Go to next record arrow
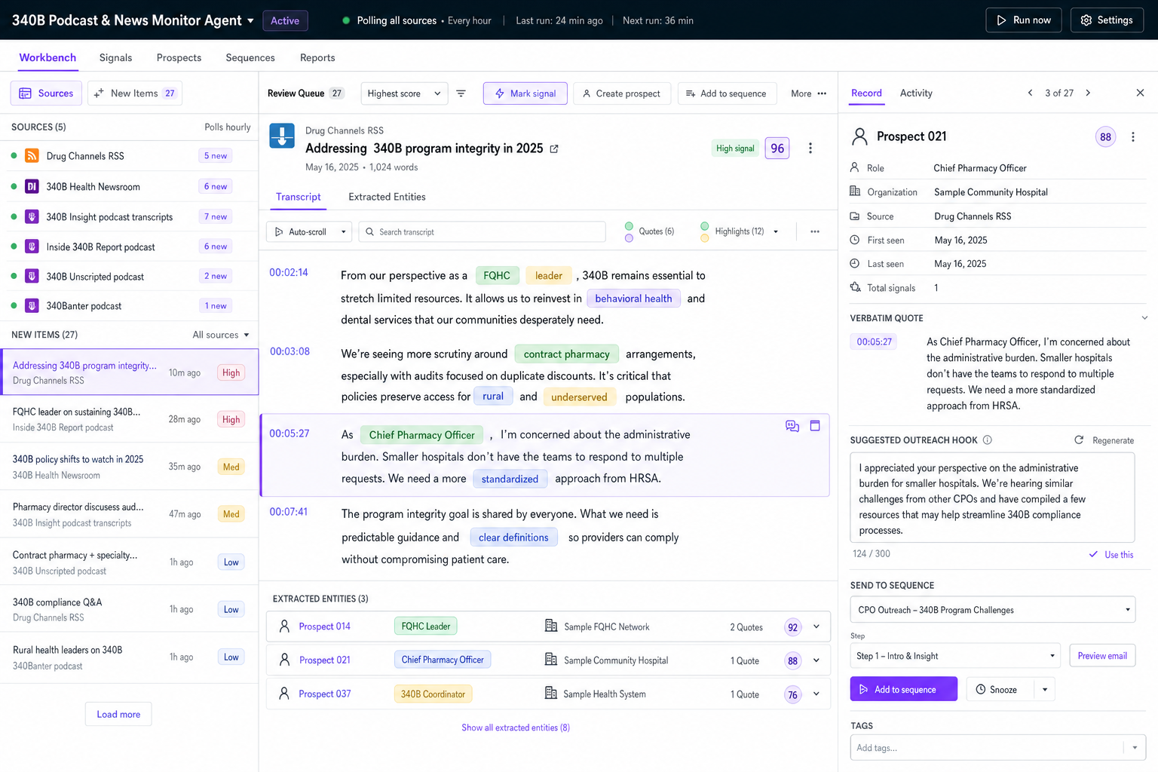This screenshot has width=1158, height=772. point(1088,93)
